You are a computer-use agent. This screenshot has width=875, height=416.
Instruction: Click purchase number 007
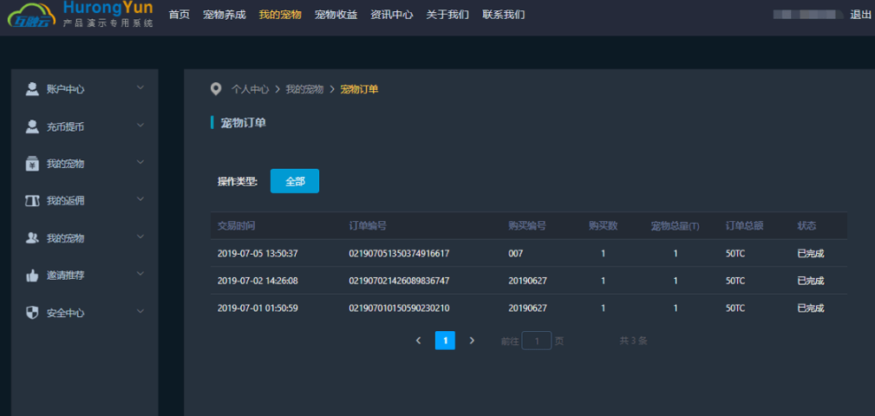[x=516, y=253]
